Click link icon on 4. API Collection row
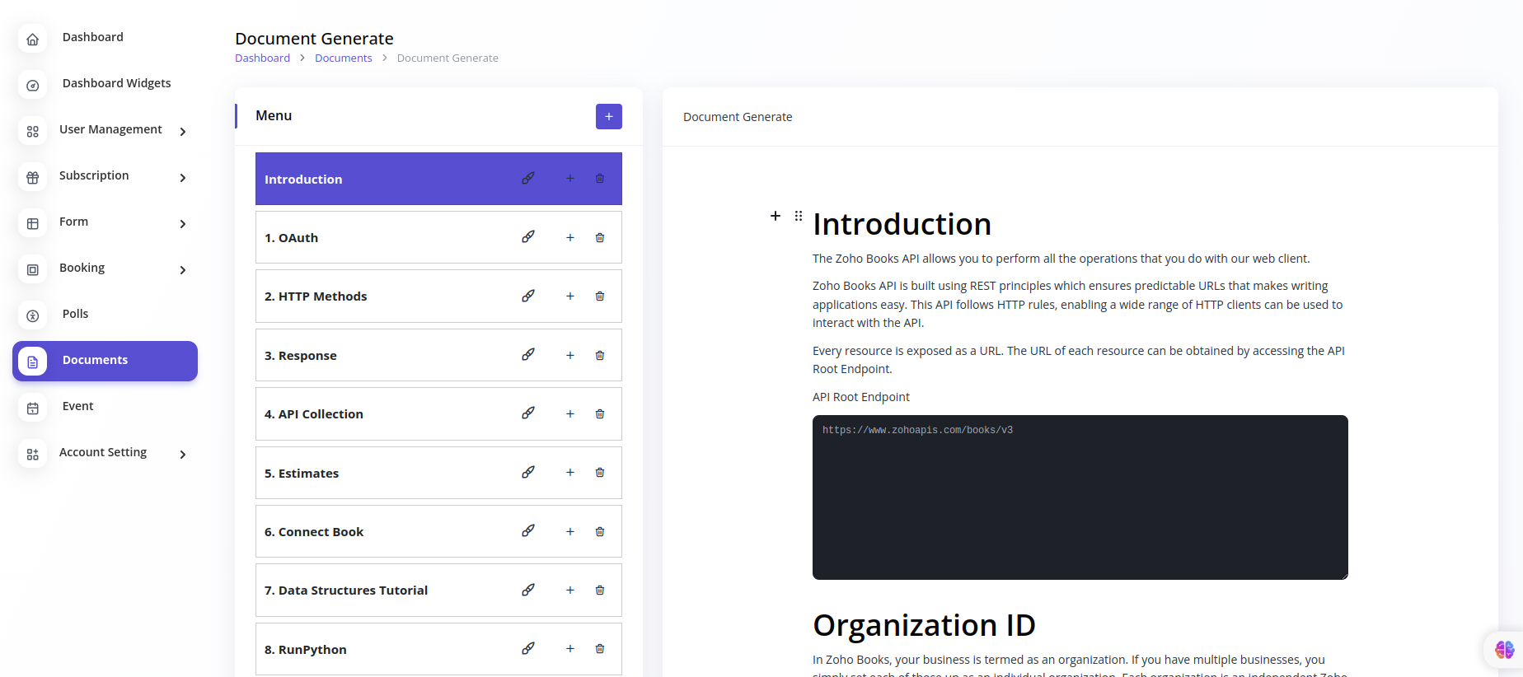Image resolution: width=1523 pixels, height=677 pixels. click(x=528, y=413)
